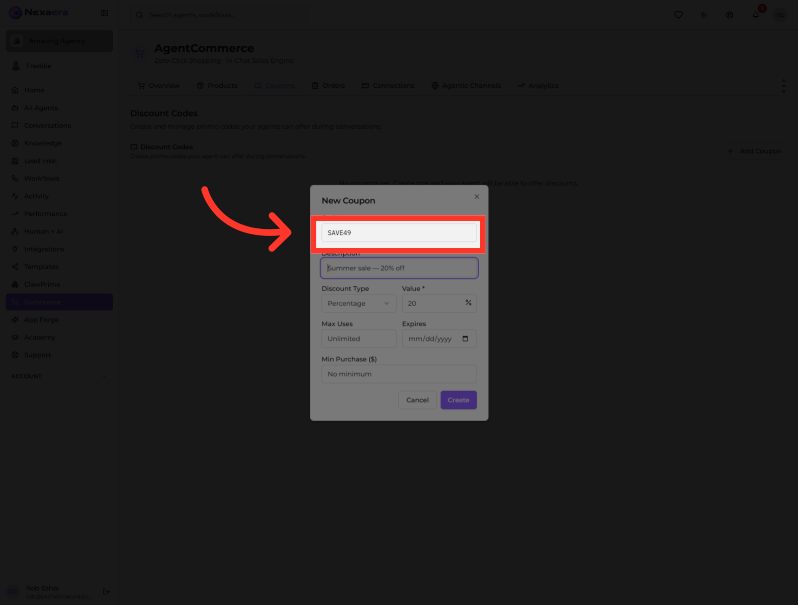Expand the ACCOUNT section chevron

coord(104,376)
